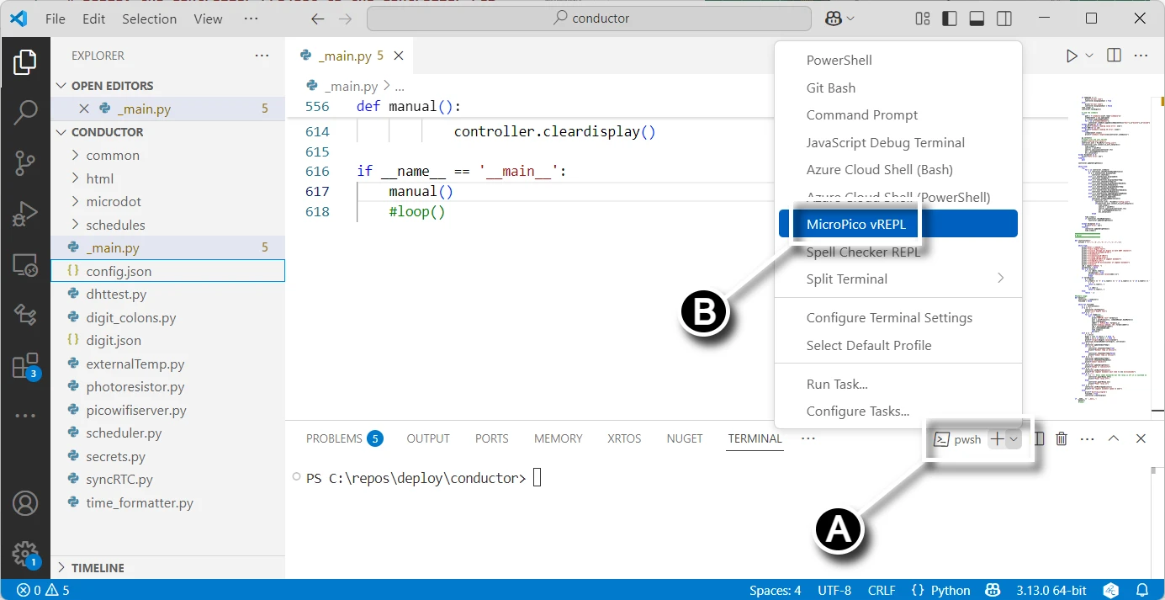Screen dimensions: 1165x600
Task: Open dhttest.py file
Action: coord(168,295)
